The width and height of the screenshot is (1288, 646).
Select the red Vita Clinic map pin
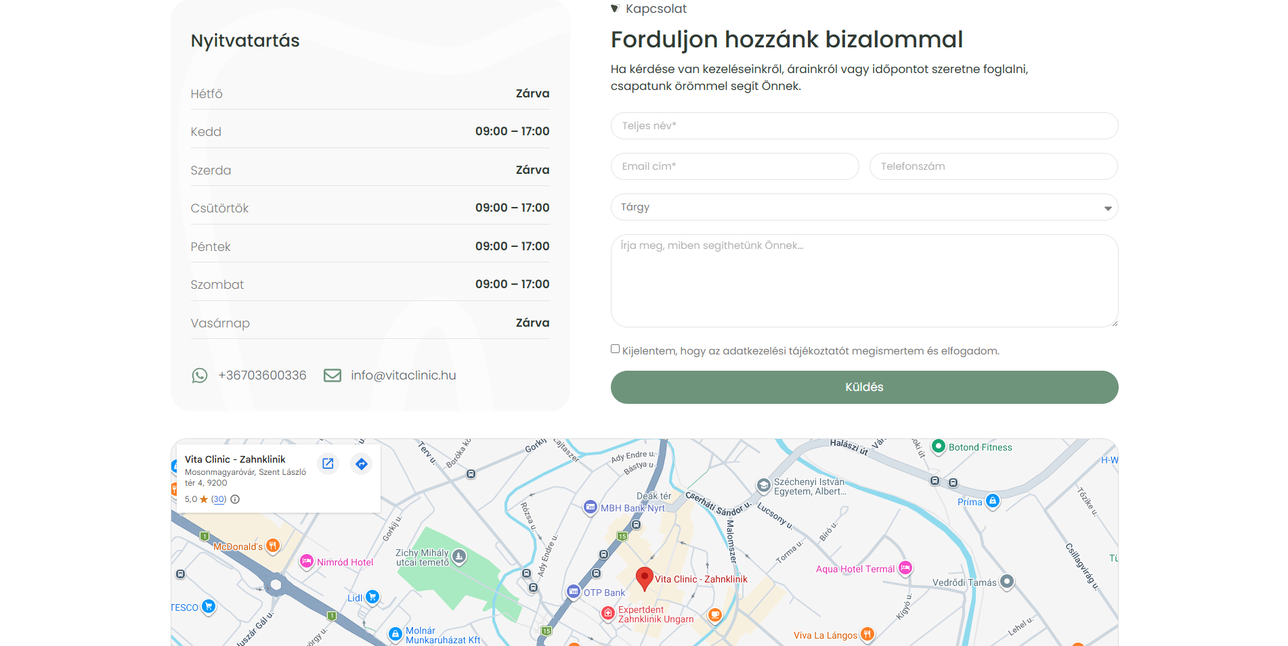click(x=644, y=578)
